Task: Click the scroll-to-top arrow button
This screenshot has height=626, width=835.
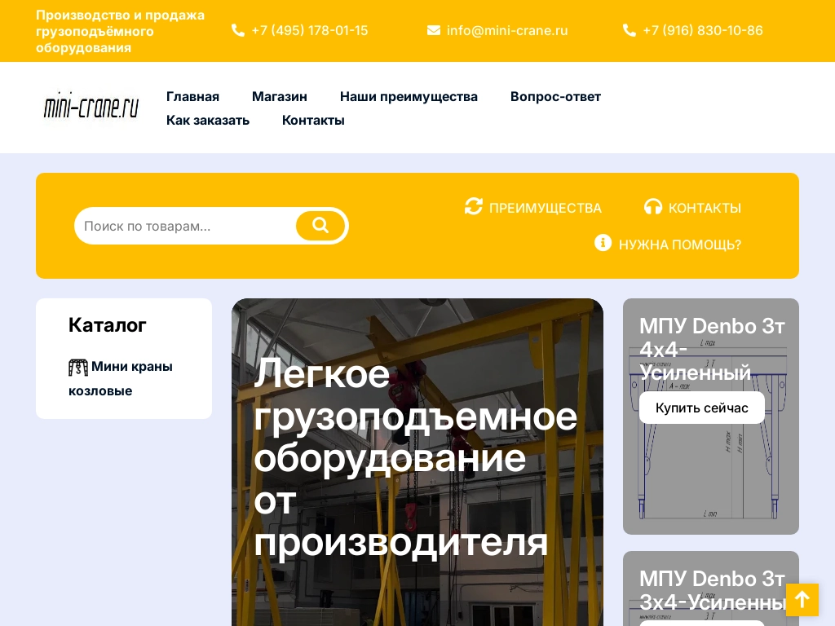Action: pyautogui.click(x=802, y=600)
